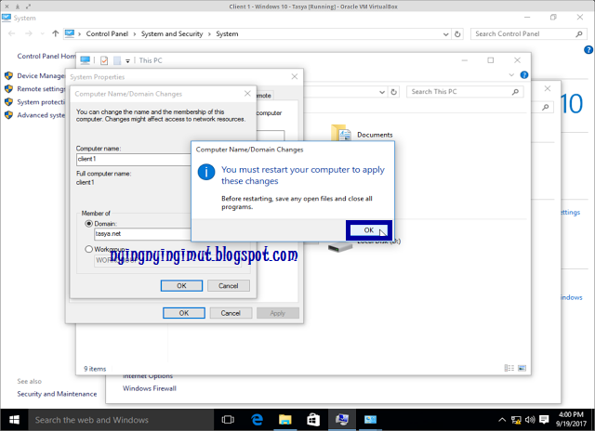This screenshot has width=595, height=431.
Task: Open This PC window help icon
Action: (524, 75)
